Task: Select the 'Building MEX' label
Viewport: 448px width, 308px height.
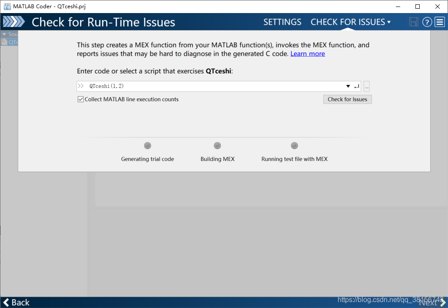Action: coord(217,159)
